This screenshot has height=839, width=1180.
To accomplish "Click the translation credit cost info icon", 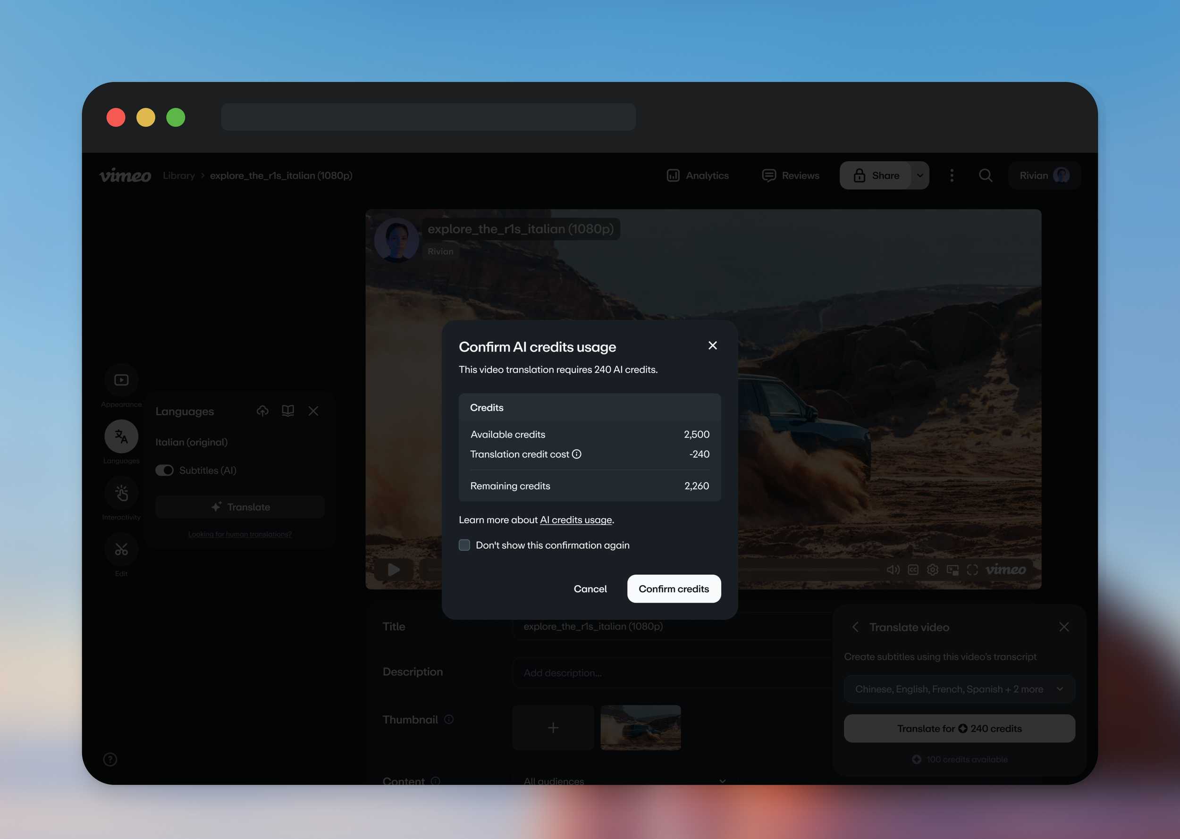I will tap(577, 454).
